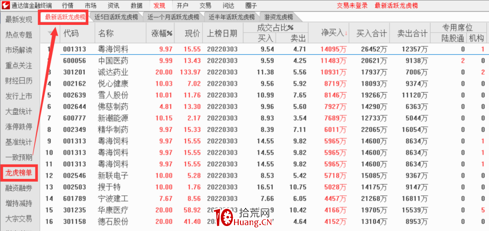Select 融资融券 in the sidebar
489x231 pixels.
(19, 188)
